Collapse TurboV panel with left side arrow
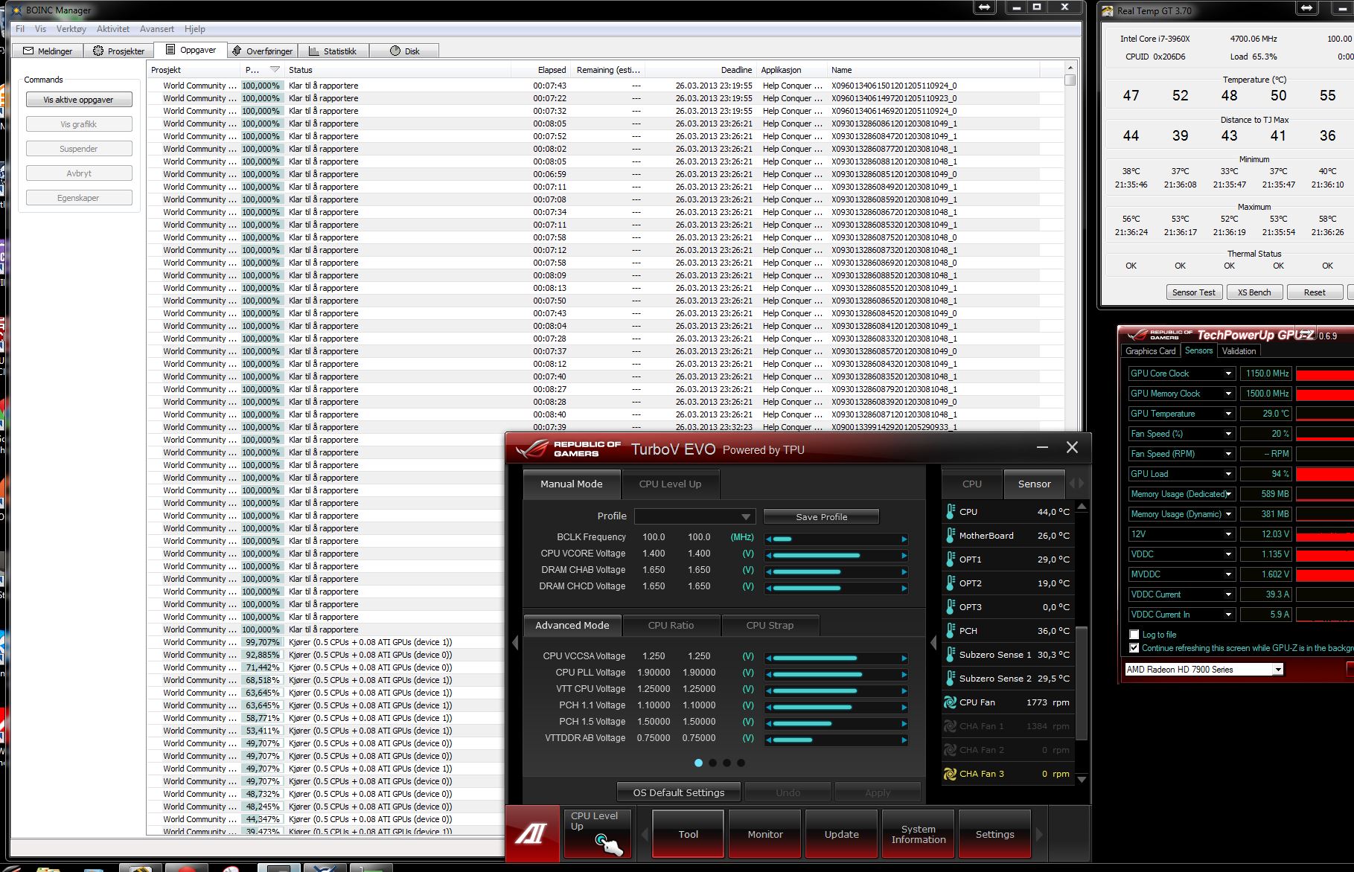The image size is (1354, 872). pos(514,643)
